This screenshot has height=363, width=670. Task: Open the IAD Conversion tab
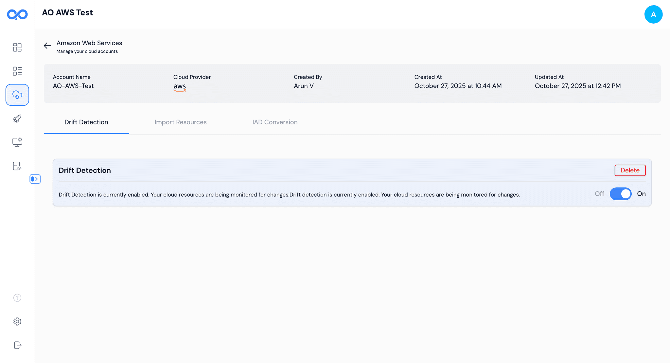click(275, 122)
